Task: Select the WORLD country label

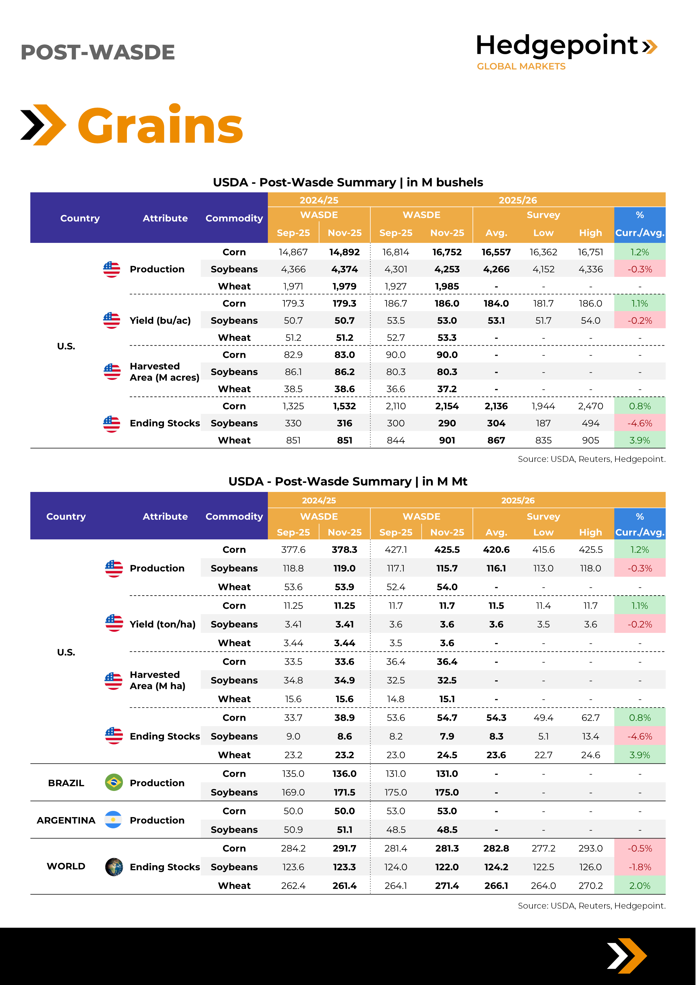Action: point(66,866)
